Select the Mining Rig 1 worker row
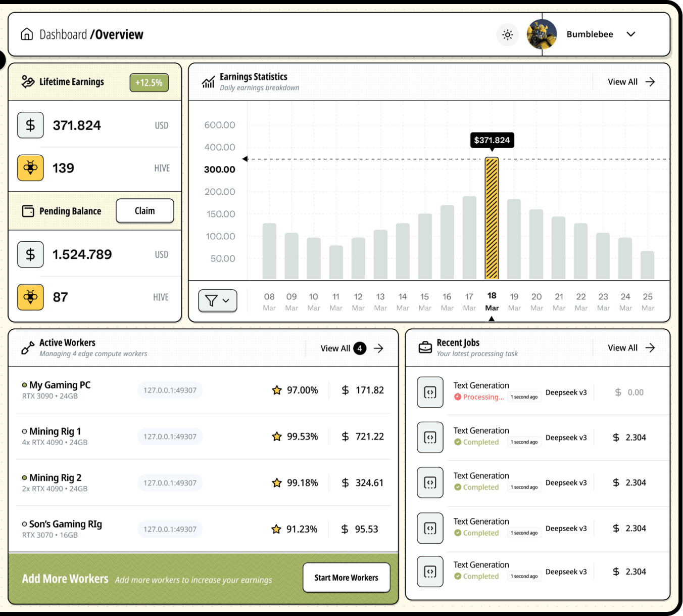 203,436
